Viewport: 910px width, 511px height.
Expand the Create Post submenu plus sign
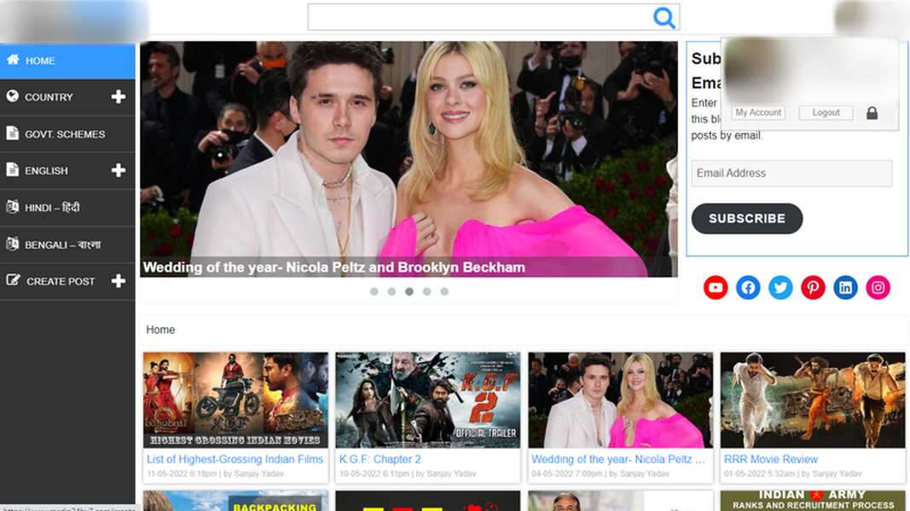119,281
